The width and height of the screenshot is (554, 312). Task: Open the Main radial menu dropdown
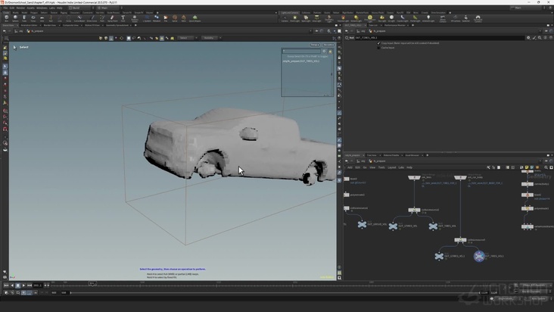(x=109, y=8)
